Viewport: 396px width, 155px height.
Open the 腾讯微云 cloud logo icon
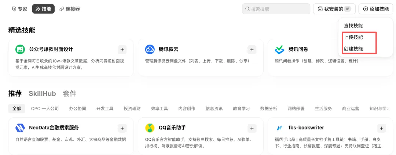tap(150, 49)
